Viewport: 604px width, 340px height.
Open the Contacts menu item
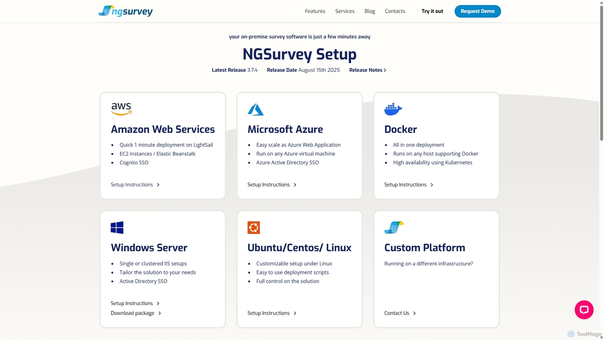pyautogui.click(x=395, y=11)
